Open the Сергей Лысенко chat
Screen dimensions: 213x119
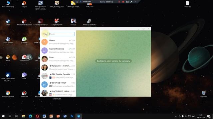[58, 51]
